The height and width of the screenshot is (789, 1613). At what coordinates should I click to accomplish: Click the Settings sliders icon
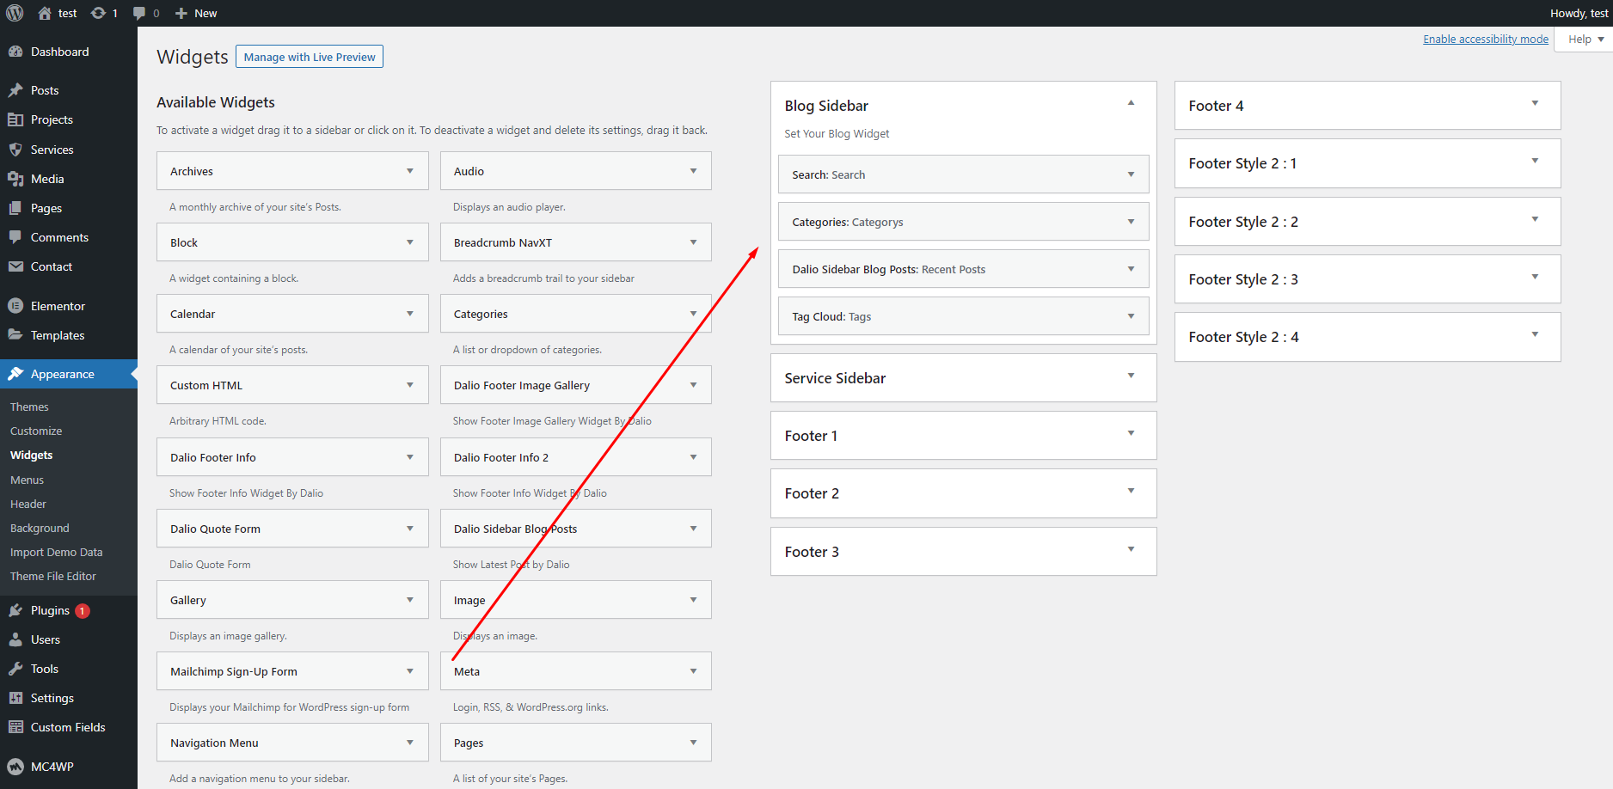tap(15, 698)
